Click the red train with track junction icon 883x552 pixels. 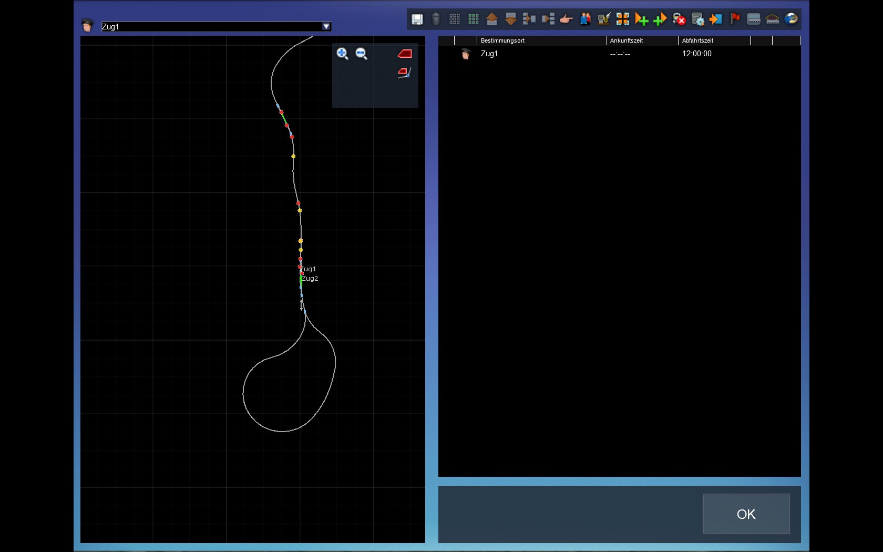pos(404,73)
